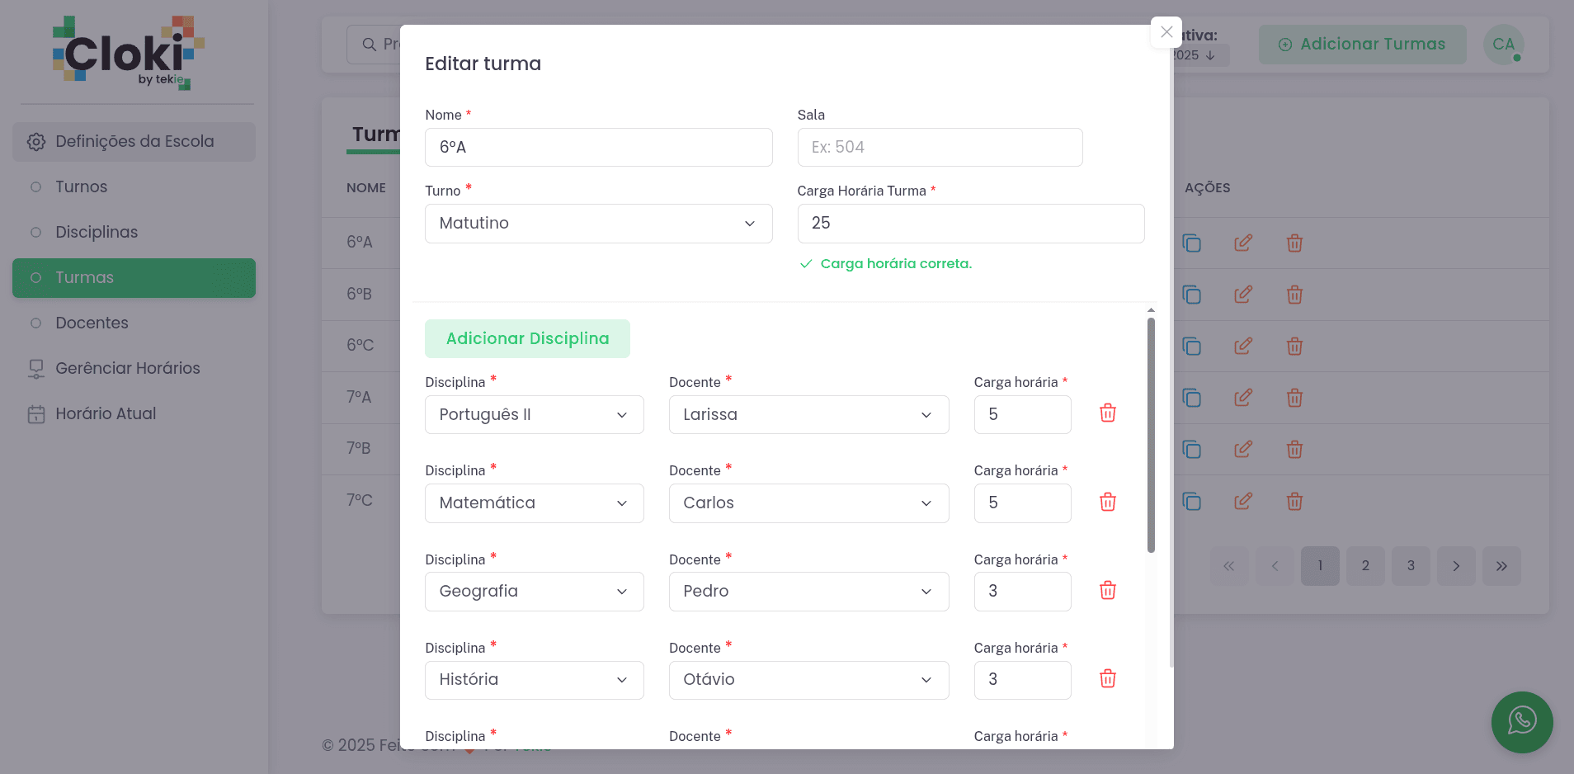This screenshot has width=1574, height=774.
Task: Go to page 2 in pagination
Action: [1364, 566]
